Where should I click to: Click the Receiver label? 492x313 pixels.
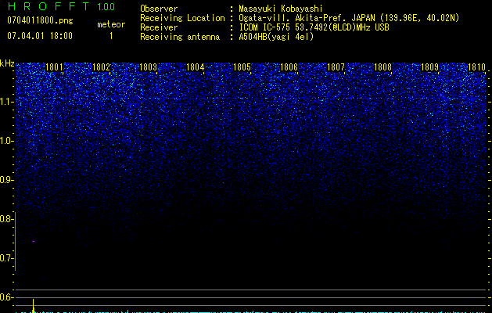(159, 27)
